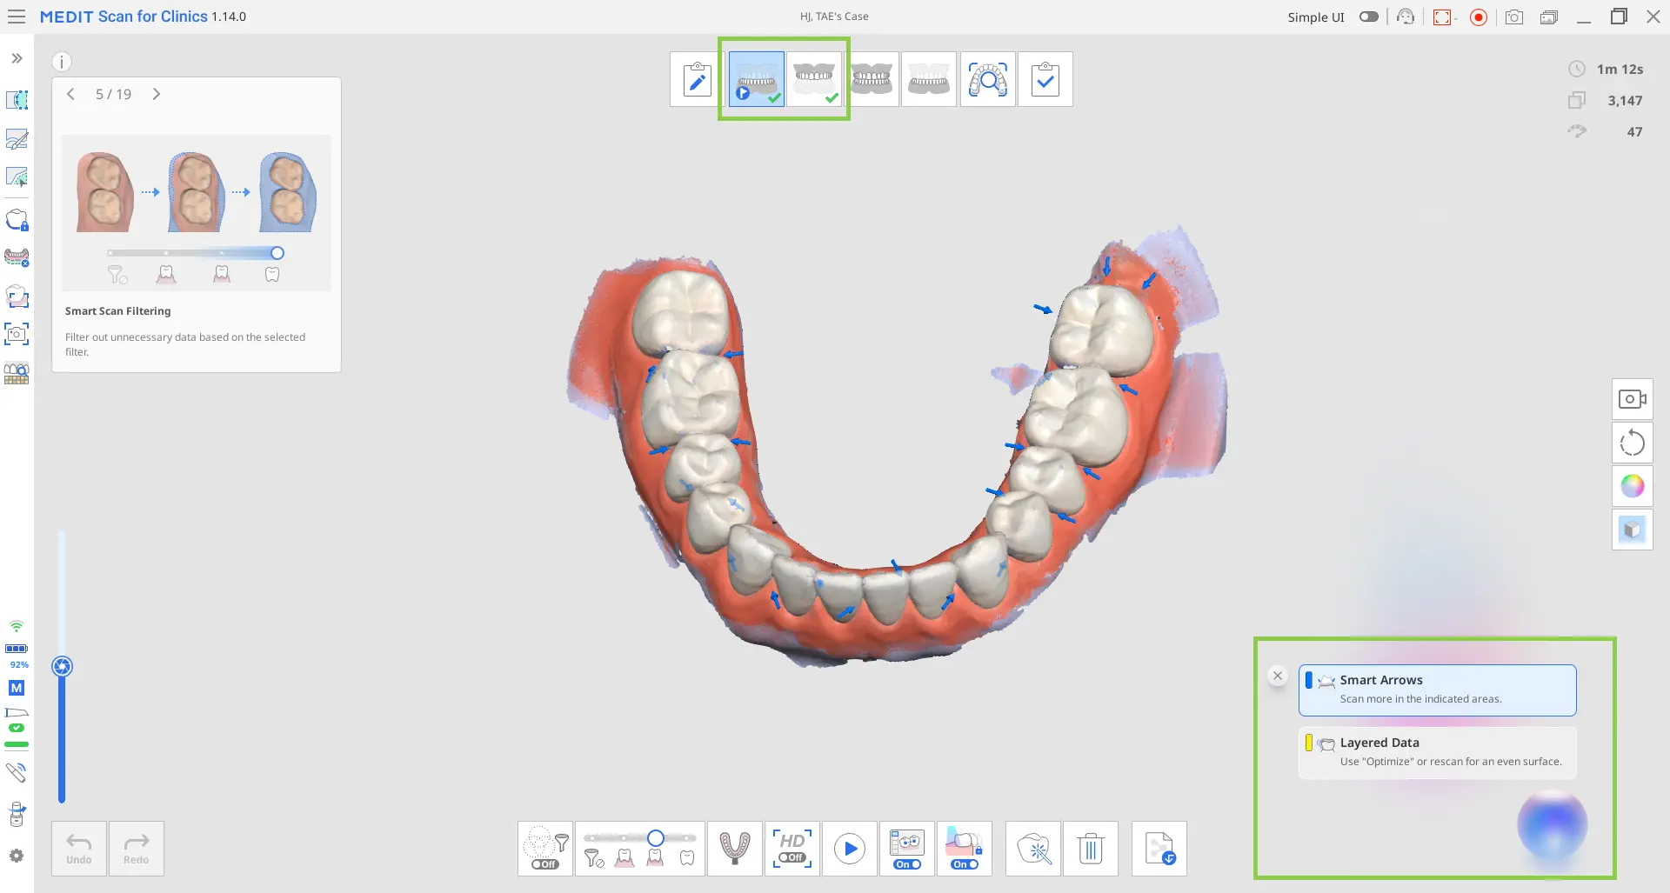This screenshot has height=893, width=1670.
Task: Expand the left sidebar with double chevron
Action: click(x=17, y=58)
